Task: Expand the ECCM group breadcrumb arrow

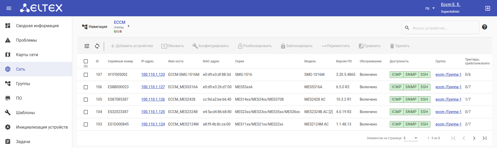Action: 129,26
